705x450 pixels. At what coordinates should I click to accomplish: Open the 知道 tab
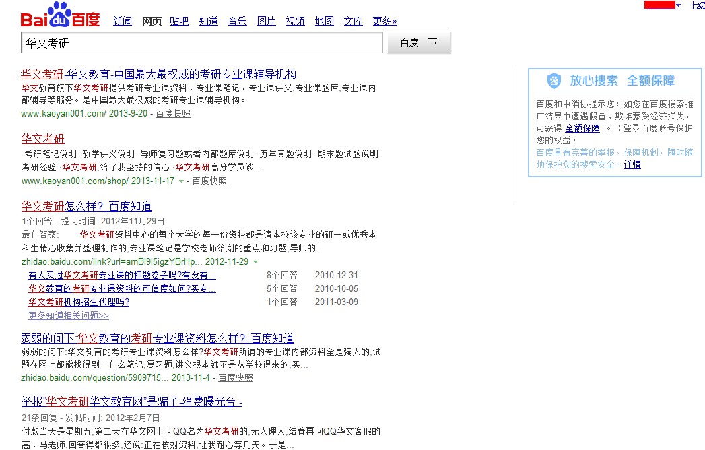click(x=209, y=21)
